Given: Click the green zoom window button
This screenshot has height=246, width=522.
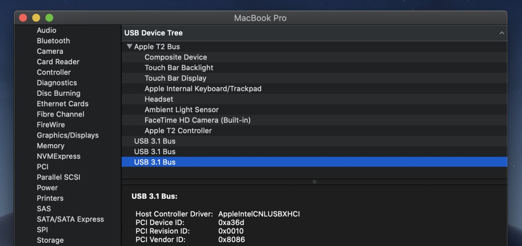Looking at the screenshot, I should coord(49,18).
